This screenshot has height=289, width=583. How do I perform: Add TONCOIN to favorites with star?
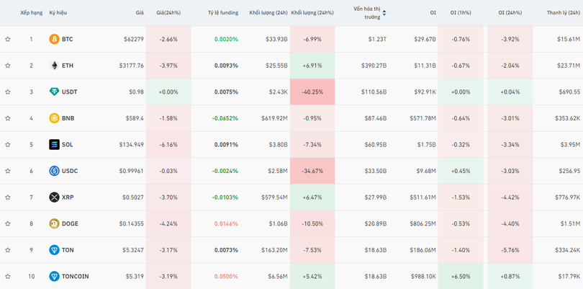point(8,276)
